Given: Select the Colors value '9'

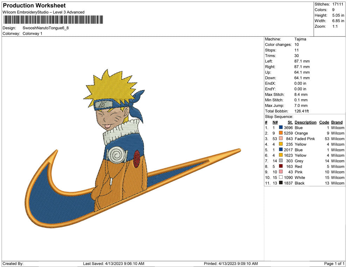Looking at the screenshot, I should (333, 10).
